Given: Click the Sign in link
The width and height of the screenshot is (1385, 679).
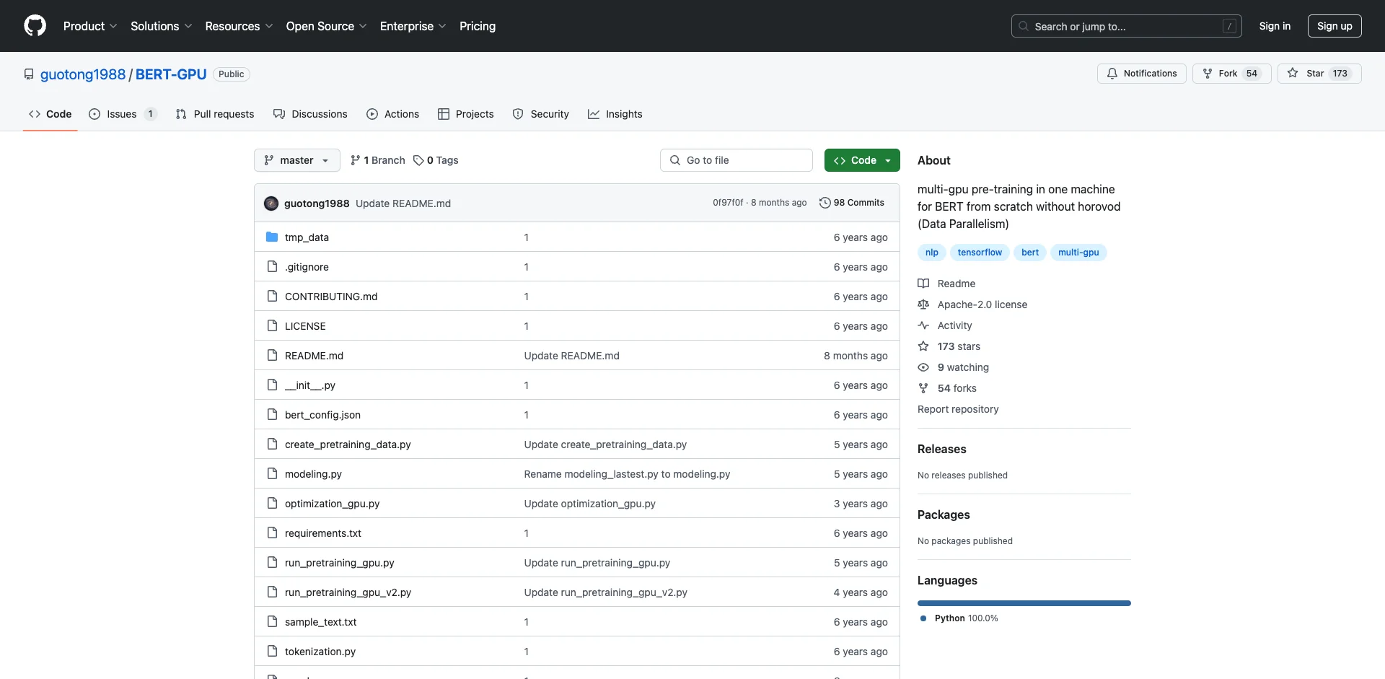Looking at the screenshot, I should (1275, 26).
